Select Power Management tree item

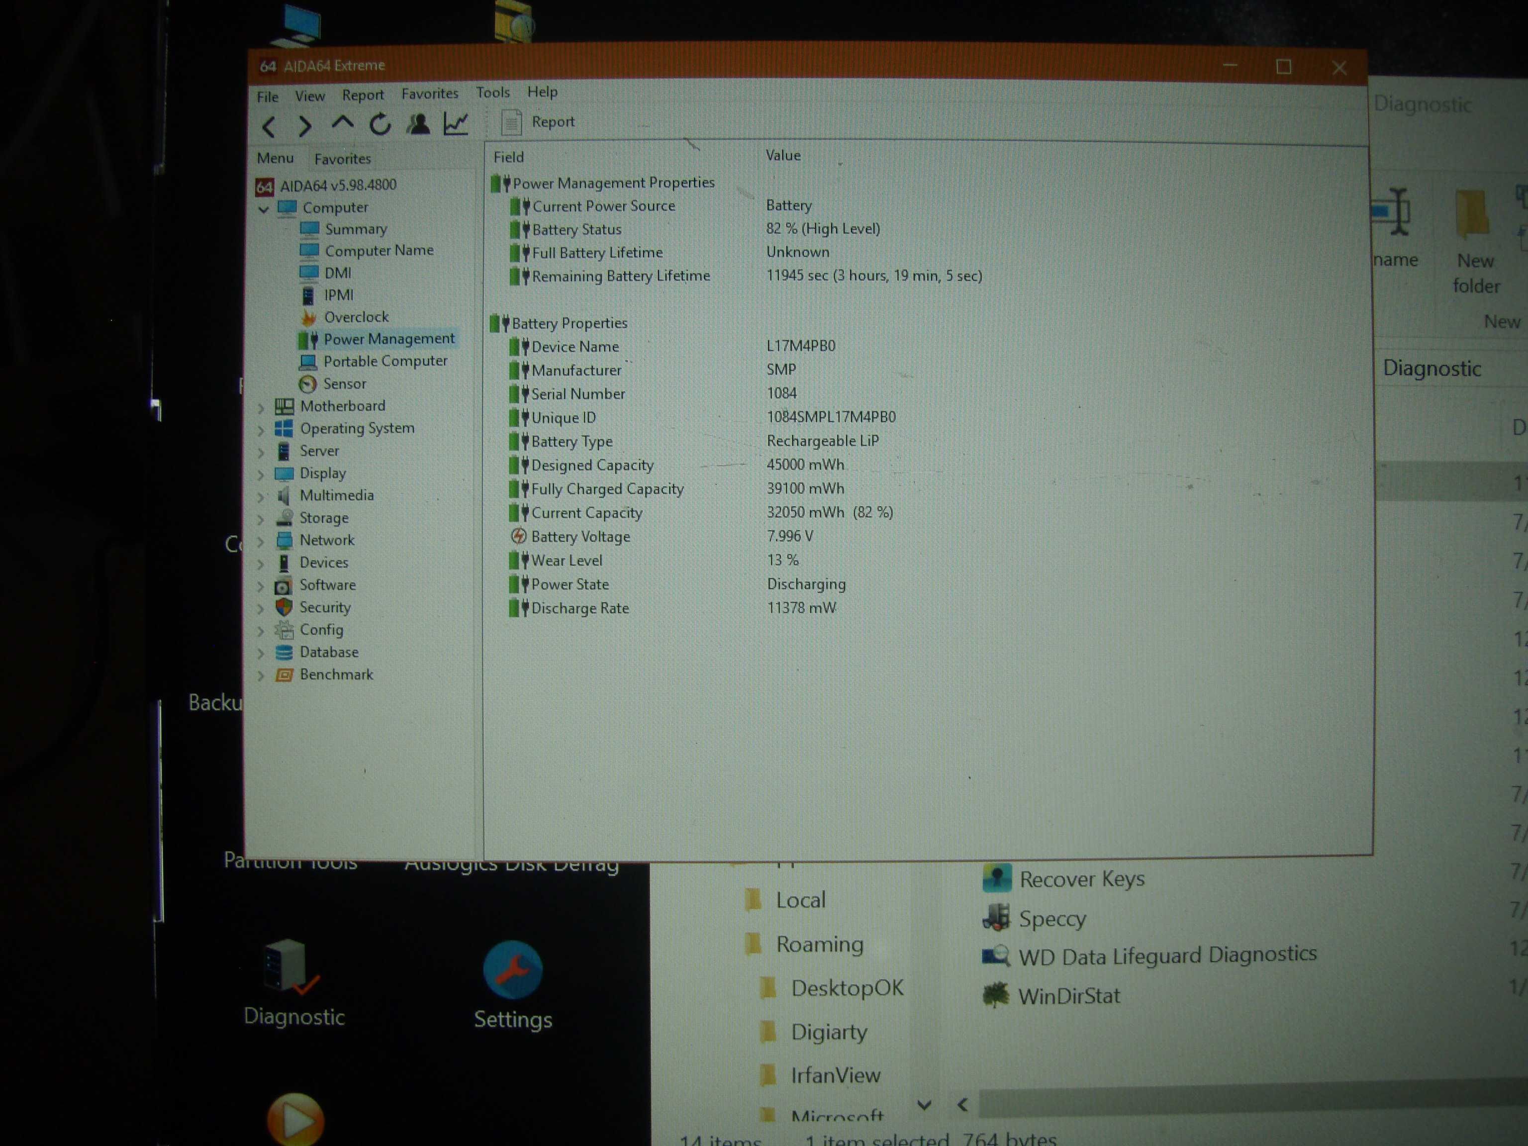point(377,339)
